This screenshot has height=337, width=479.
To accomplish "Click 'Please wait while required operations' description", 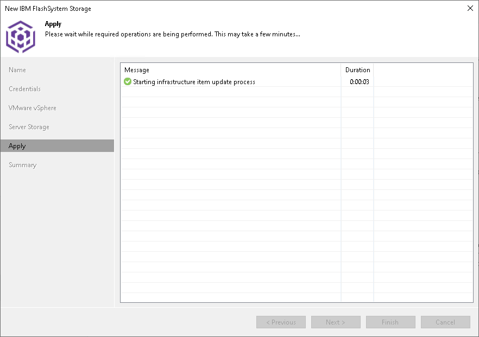I will click(x=173, y=34).
